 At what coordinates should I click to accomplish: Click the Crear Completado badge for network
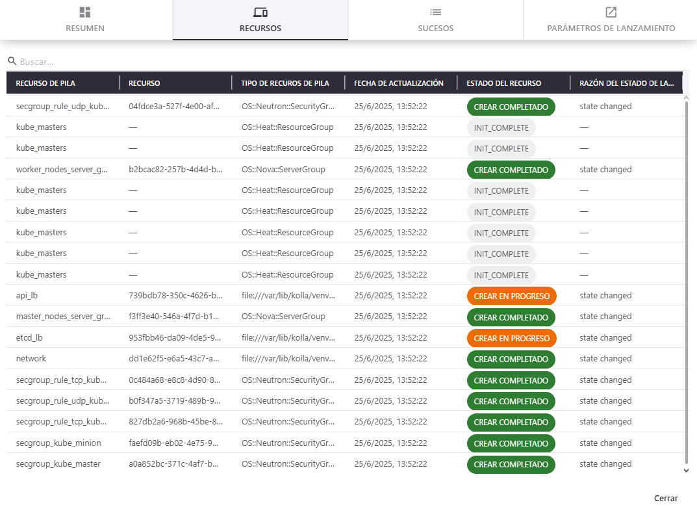tap(511, 359)
